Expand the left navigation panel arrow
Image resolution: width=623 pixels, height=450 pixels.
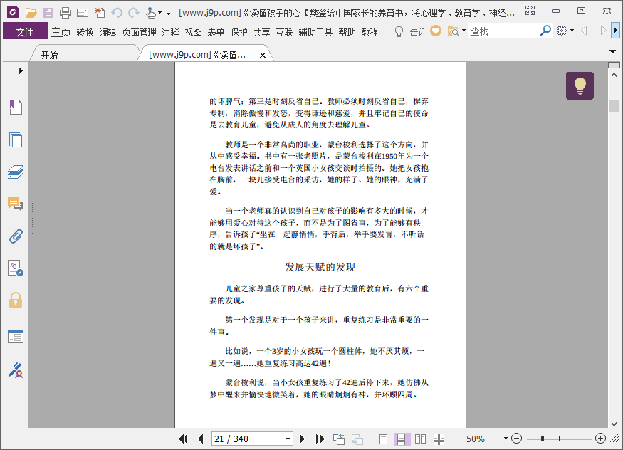pyautogui.click(x=21, y=70)
